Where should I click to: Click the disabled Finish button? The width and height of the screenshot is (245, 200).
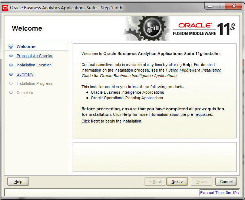(x=202, y=182)
